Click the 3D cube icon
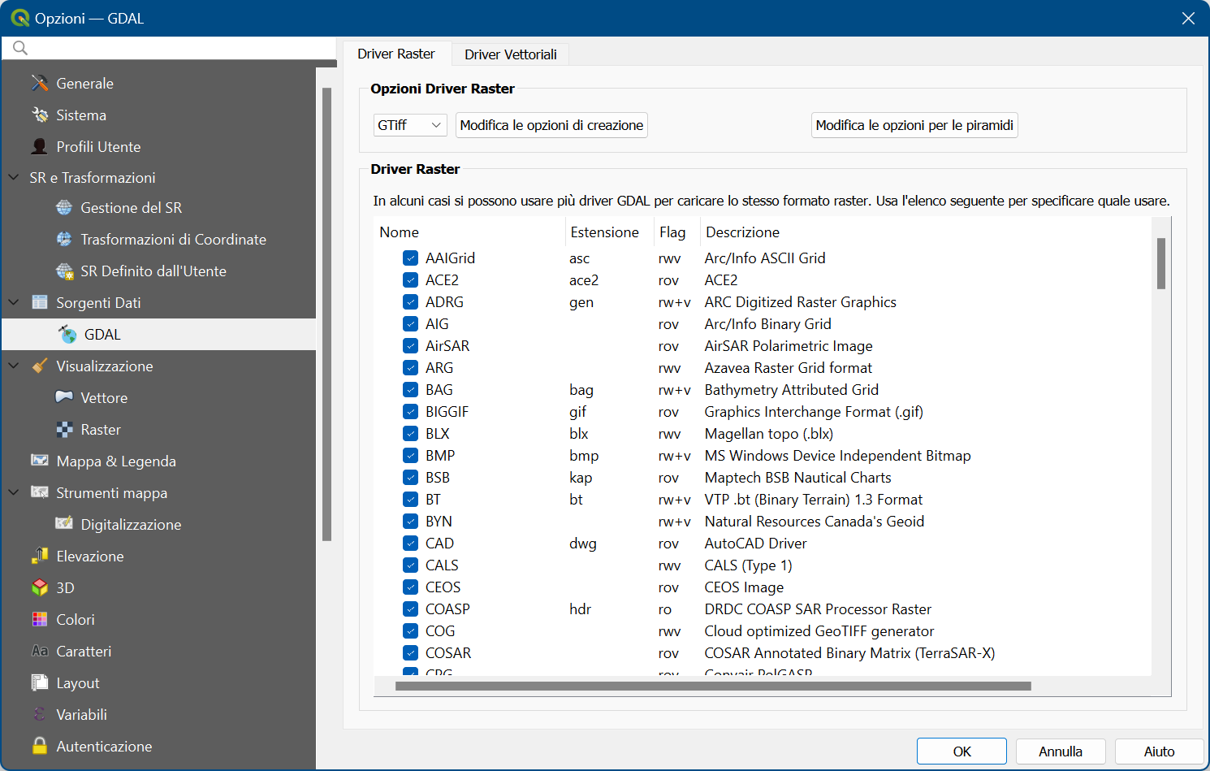Screen dimensions: 1210x771 point(40,587)
